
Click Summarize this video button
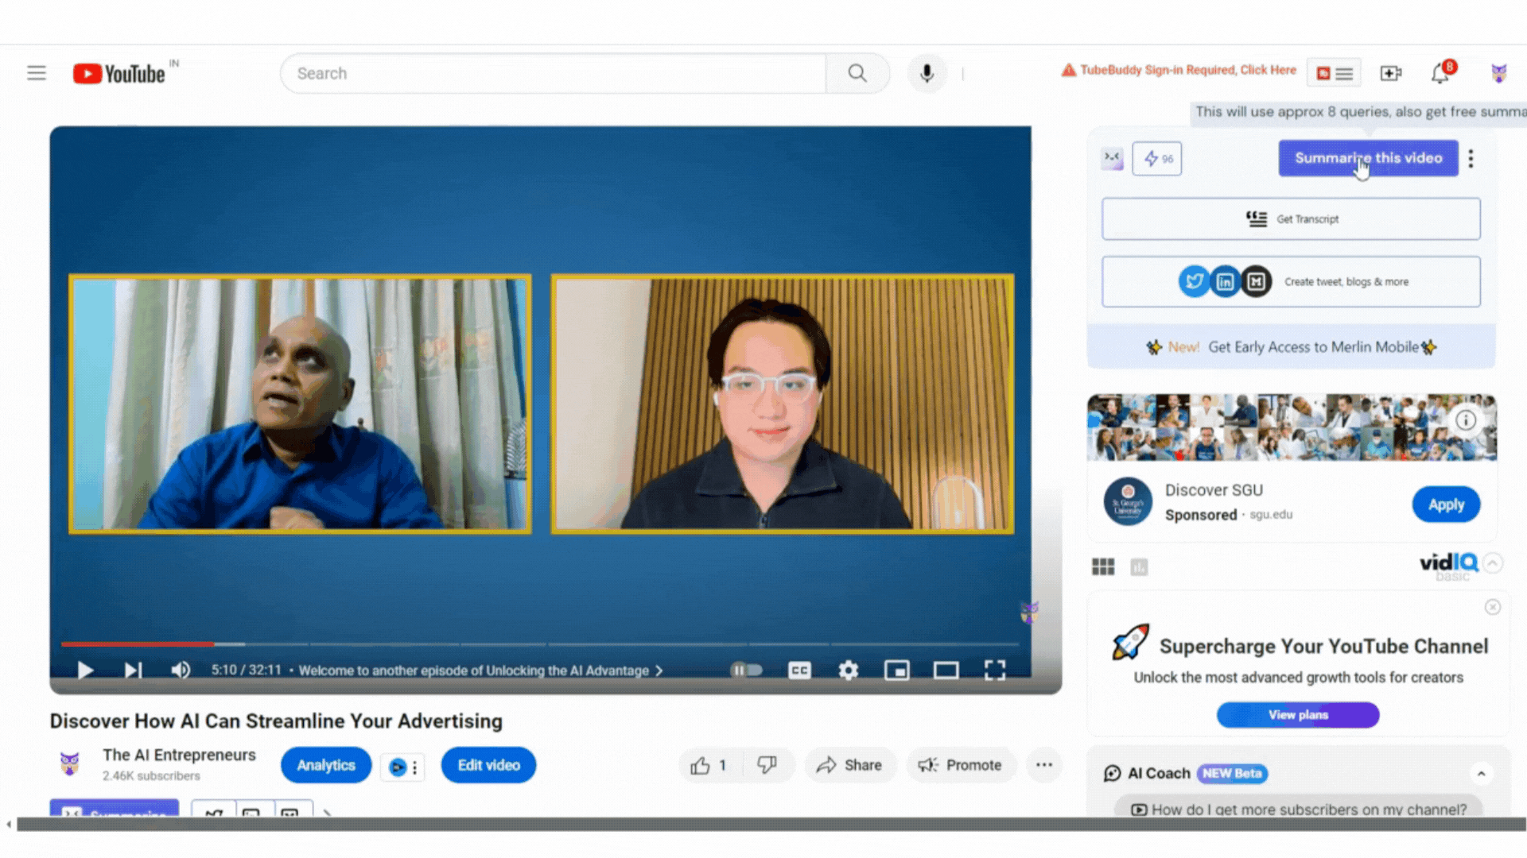coord(1368,158)
